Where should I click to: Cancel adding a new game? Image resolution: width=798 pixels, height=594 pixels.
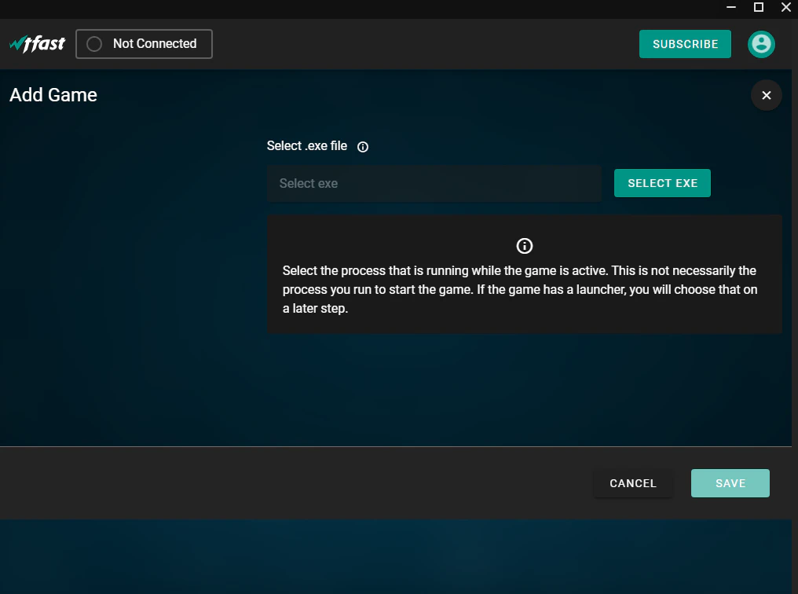click(x=633, y=483)
